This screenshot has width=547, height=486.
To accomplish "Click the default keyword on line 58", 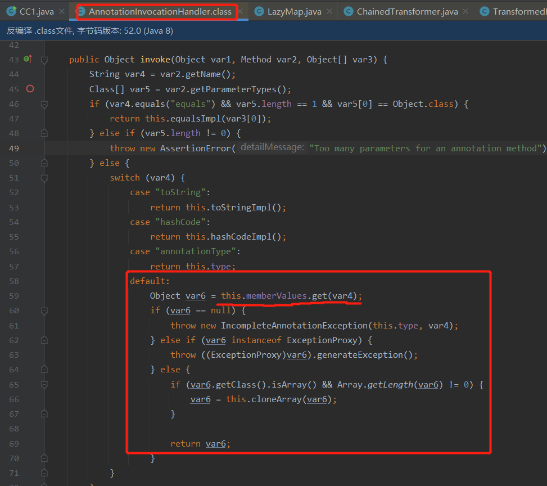I will pyautogui.click(x=147, y=281).
